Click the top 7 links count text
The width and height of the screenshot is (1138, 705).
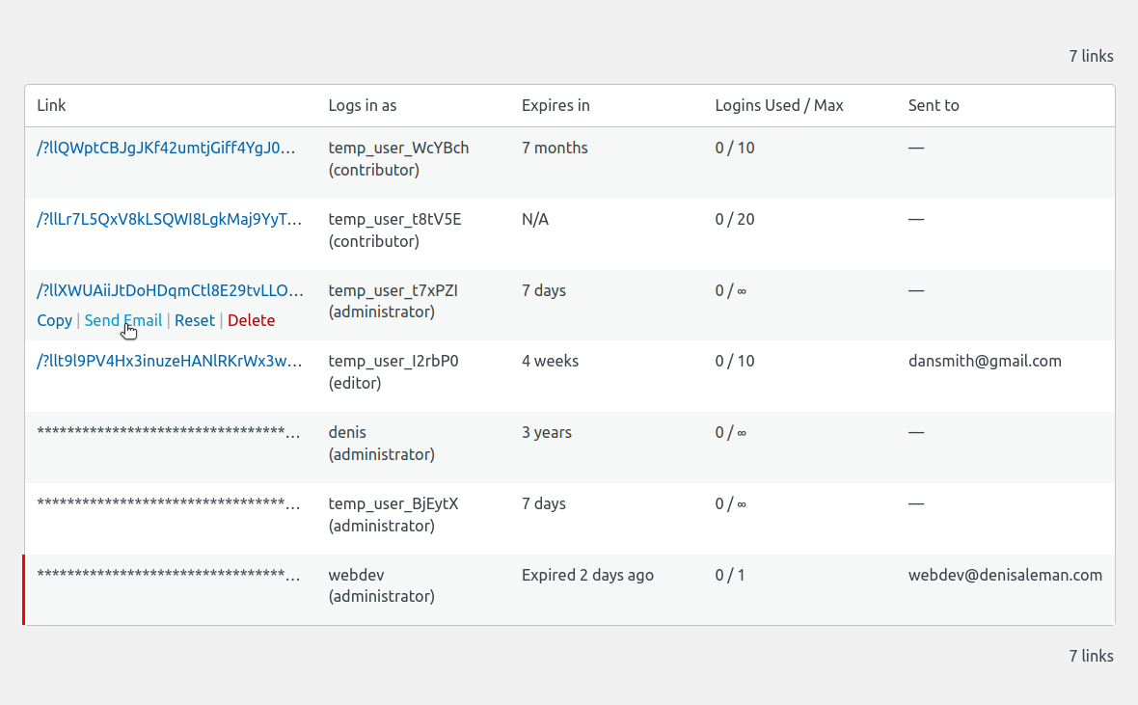[x=1091, y=57]
